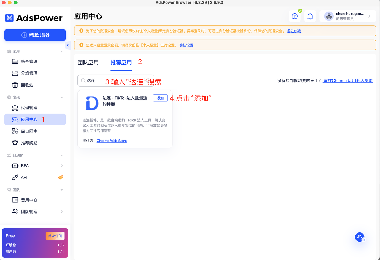Click the 添加 button for 达连
This screenshot has width=380, height=260.
click(160, 98)
